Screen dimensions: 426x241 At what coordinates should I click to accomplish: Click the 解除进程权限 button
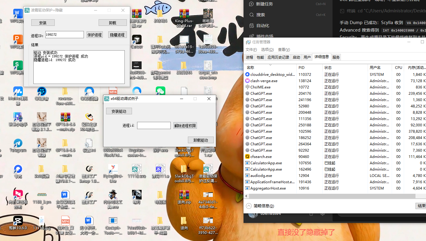point(185,125)
